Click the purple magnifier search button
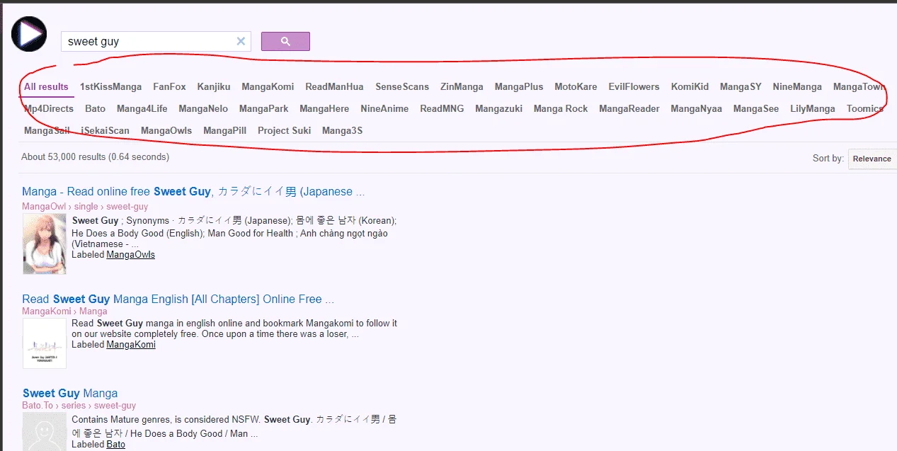This screenshot has height=451, width=897. [x=285, y=41]
